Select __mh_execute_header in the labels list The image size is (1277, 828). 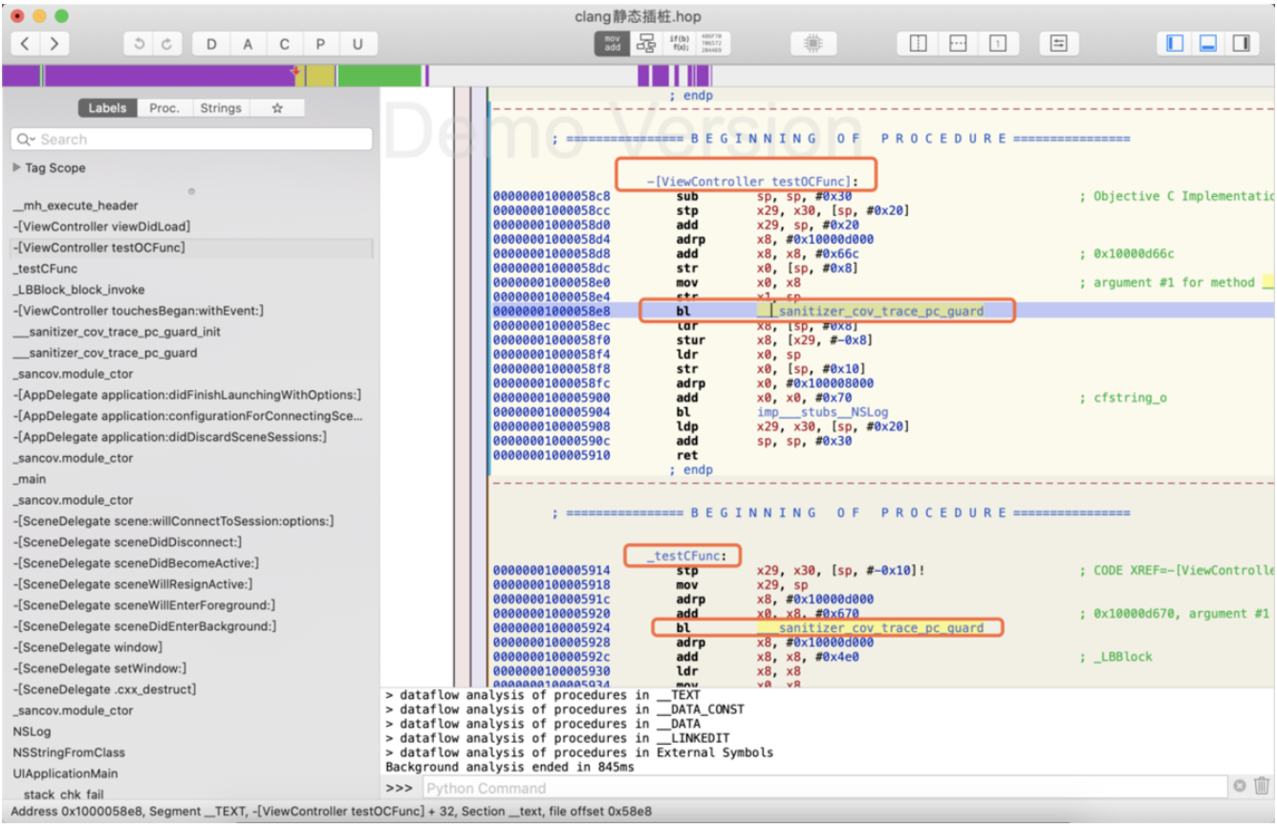[76, 206]
